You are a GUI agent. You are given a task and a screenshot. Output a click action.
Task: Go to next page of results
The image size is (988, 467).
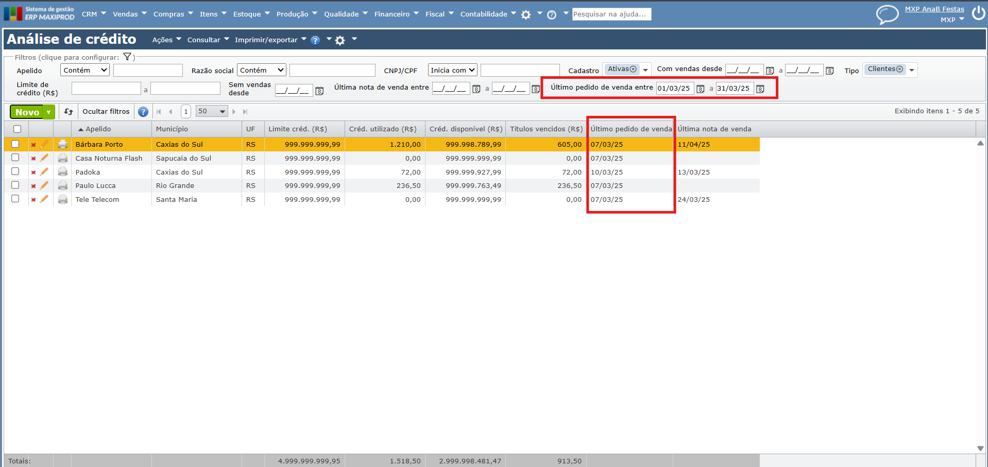[234, 112]
